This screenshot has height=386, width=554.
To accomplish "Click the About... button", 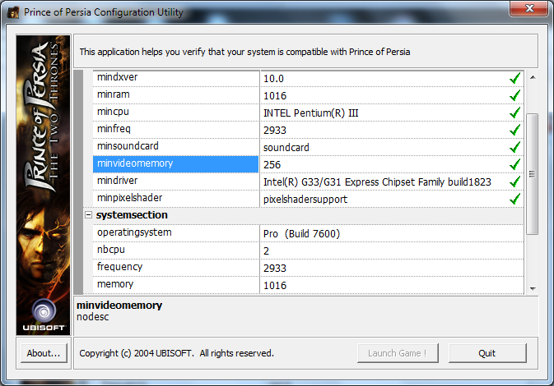I will [44, 353].
